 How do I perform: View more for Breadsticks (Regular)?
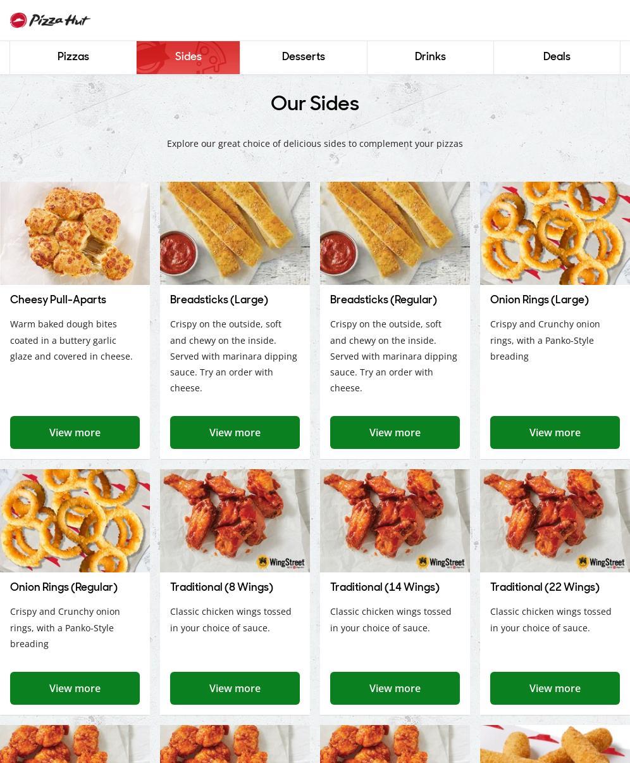click(395, 432)
